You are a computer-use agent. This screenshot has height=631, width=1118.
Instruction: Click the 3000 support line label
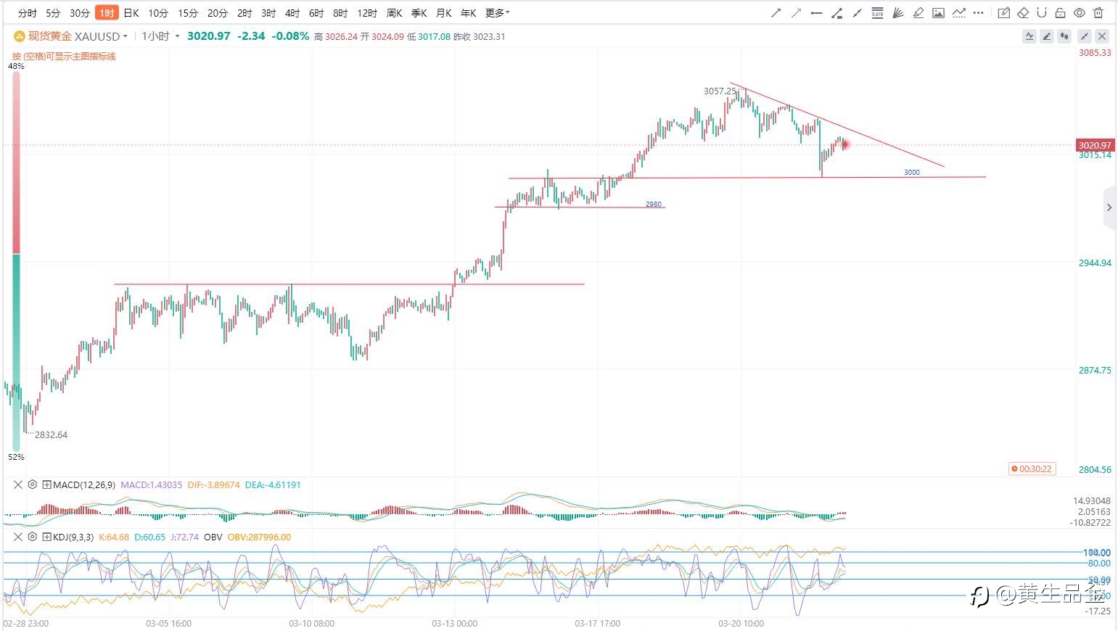[x=912, y=172]
